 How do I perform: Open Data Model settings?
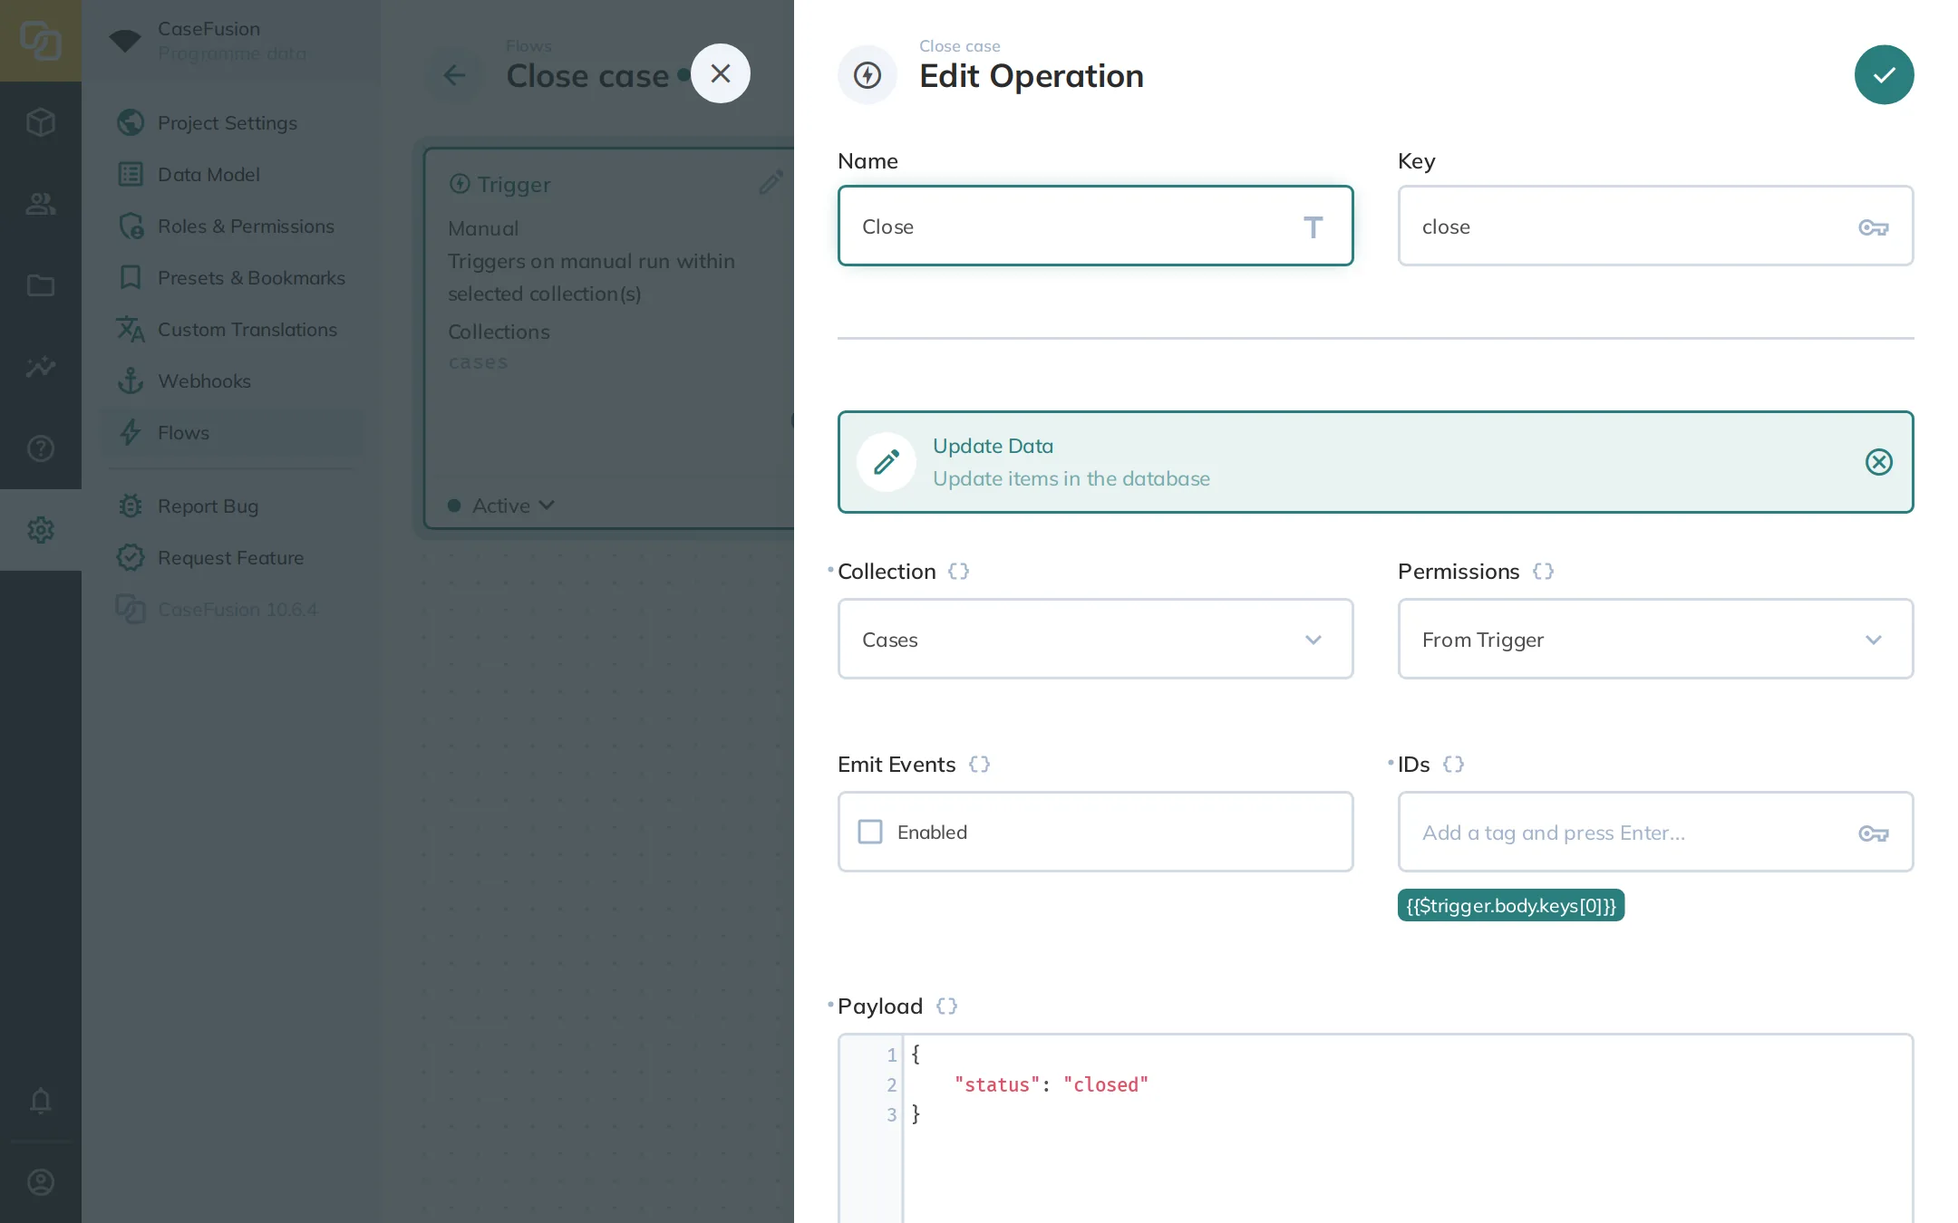(x=231, y=174)
